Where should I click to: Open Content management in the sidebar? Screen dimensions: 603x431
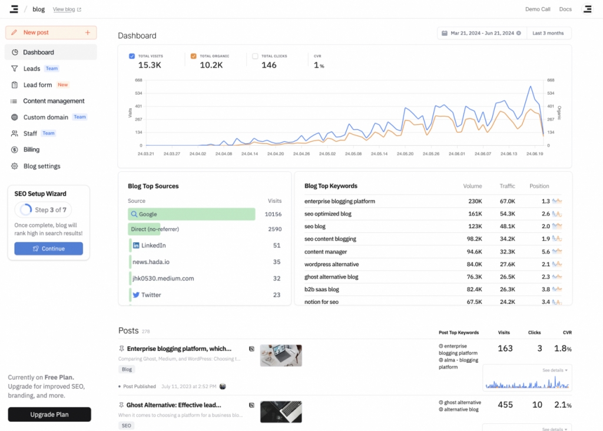click(54, 101)
